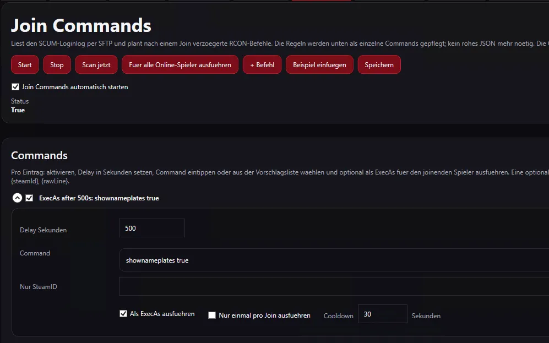Viewport: 549px width, 343px height.
Task: Click the Join Commands heading
Action: (81, 25)
